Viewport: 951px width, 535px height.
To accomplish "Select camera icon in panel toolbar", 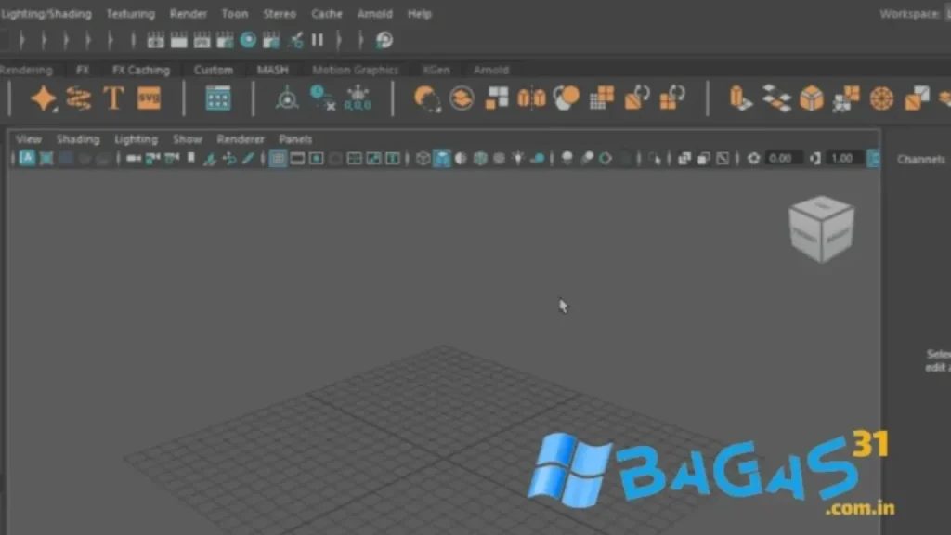I will (x=134, y=158).
